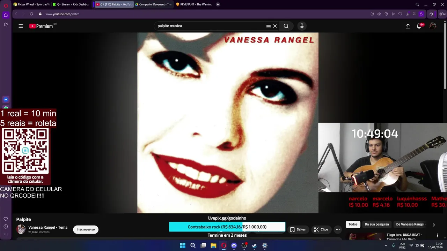This screenshot has height=251, width=447.
Task: Open Messenger in the Opera sidebar
Action: point(6,99)
